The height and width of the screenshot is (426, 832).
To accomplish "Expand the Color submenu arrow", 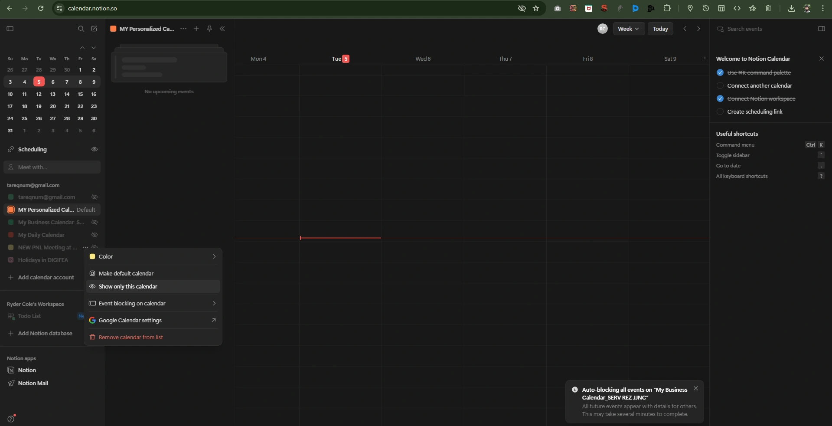I will [214, 256].
